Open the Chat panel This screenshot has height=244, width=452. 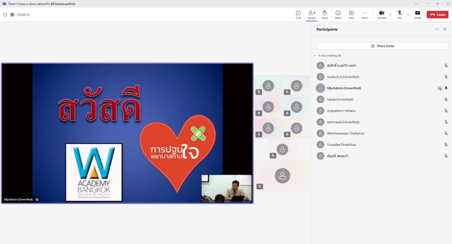pyautogui.click(x=298, y=14)
